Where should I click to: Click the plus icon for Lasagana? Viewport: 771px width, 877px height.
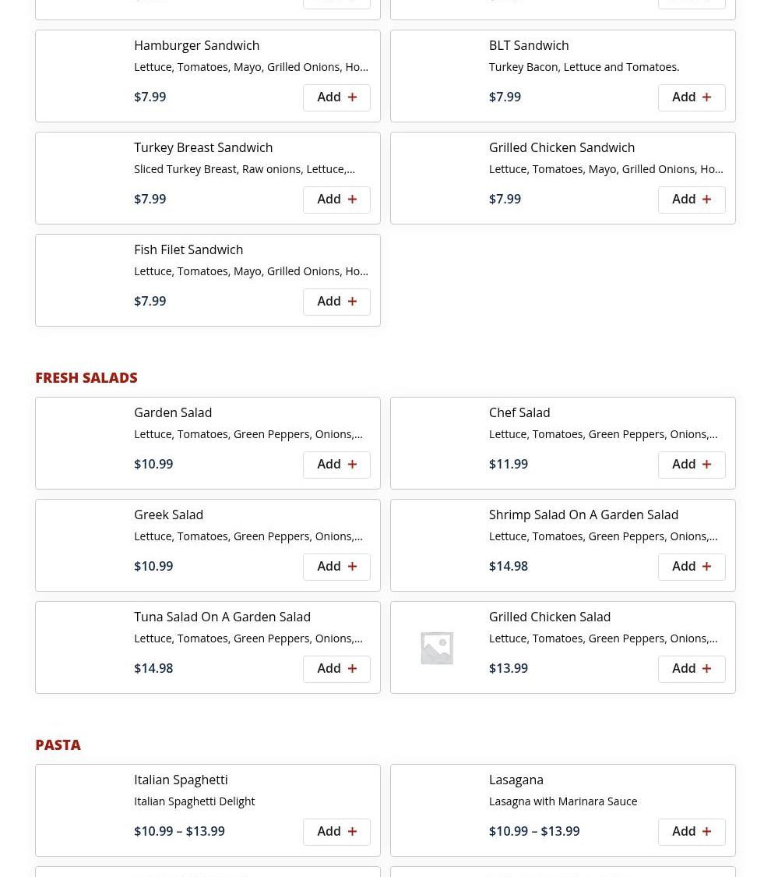click(x=706, y=832)
